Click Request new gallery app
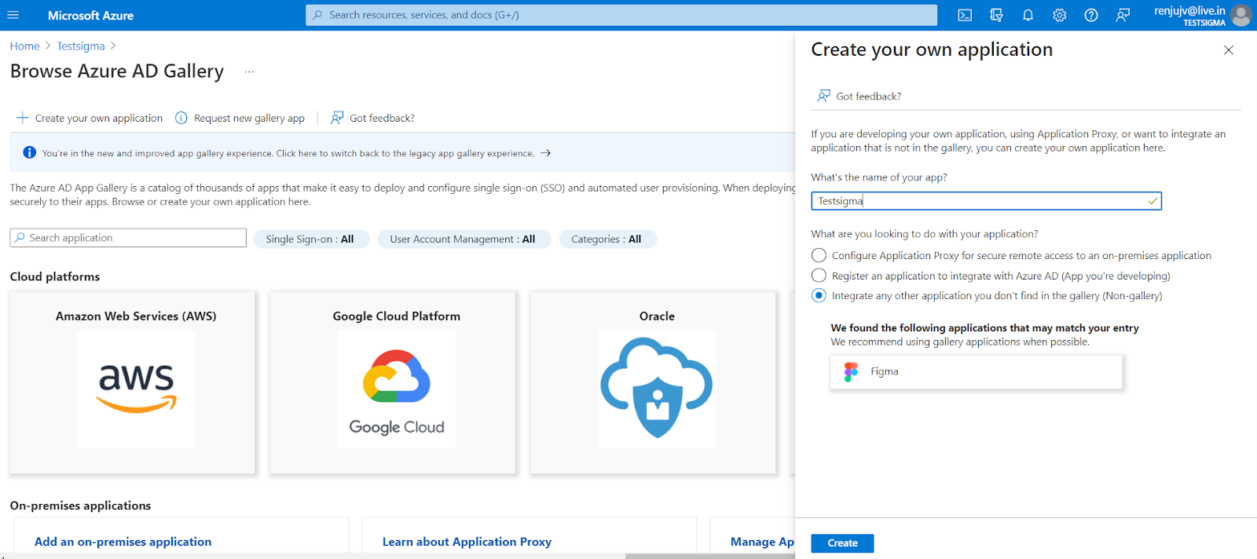This screenshot has width=1257, height=559. coord(240,118)
